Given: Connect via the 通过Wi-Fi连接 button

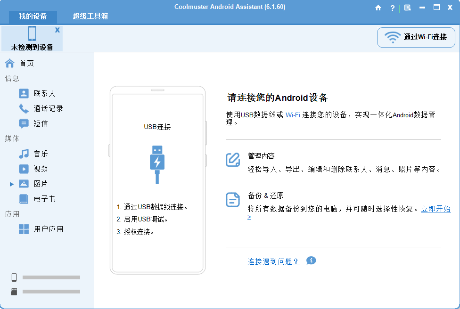Looking at the screenshot, I should (416, 37).
